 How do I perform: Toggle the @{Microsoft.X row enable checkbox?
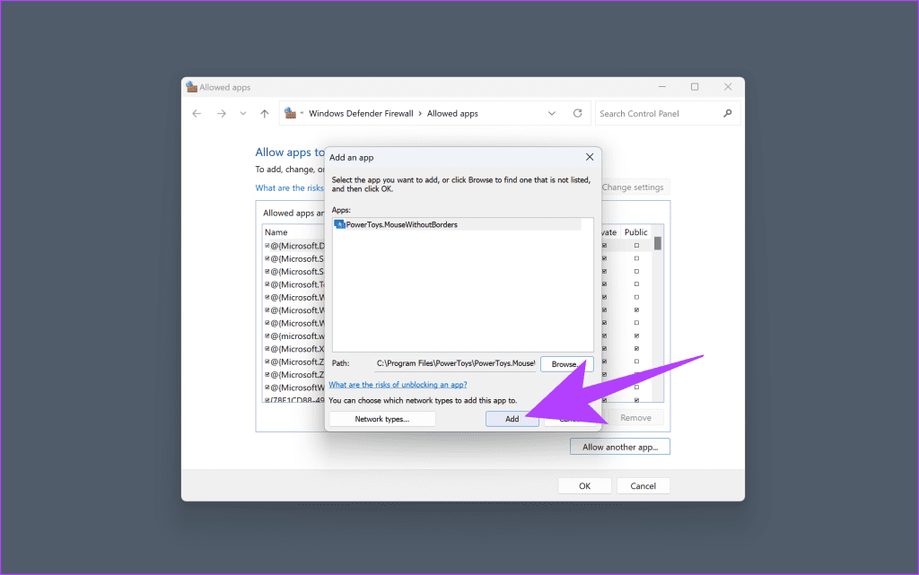(x=267, y=348)
